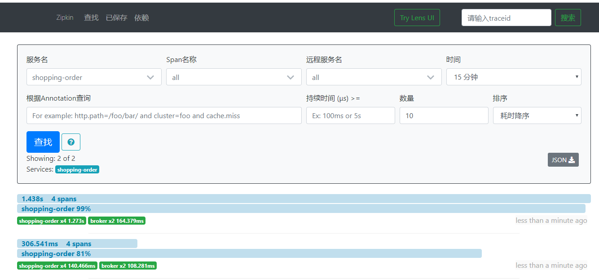Download results with the JSON button
Screen dimensions: 599x279
pyautogui.click(x=563, y=160)
